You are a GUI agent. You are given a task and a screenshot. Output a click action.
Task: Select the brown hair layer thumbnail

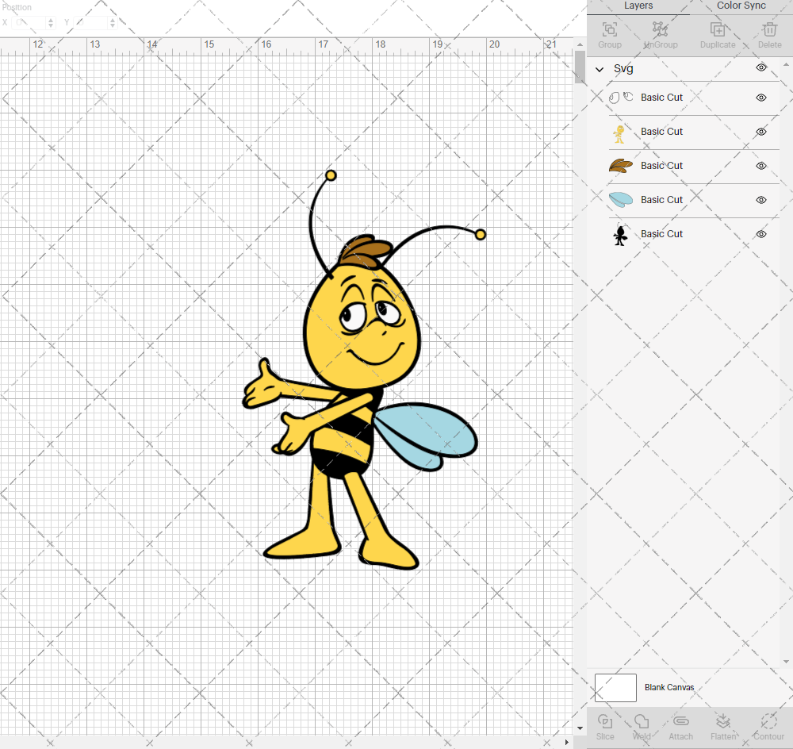(x=621, y=166)
